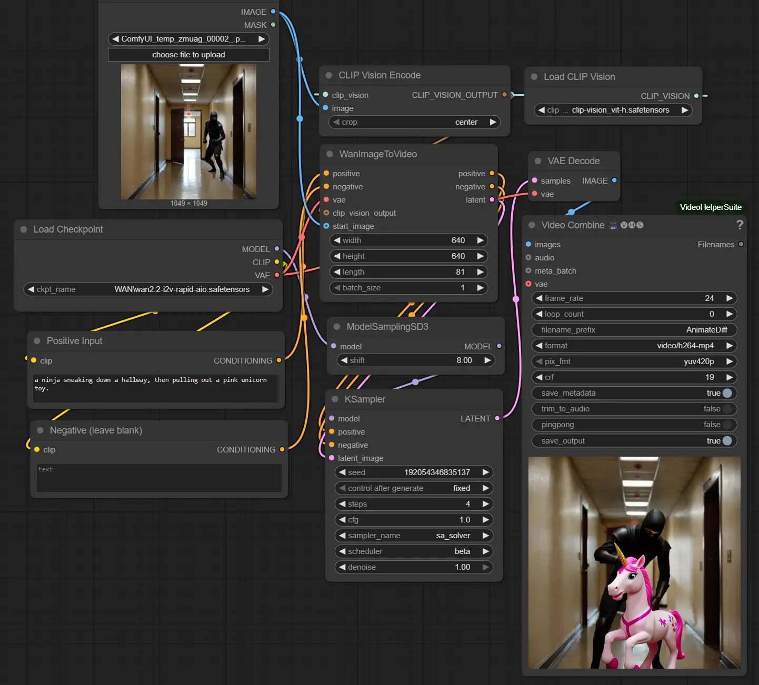Viewport: 759px width, 685px height.
Task: Decrease the frame_rate value with left arrow
Action: coord(539,298)
